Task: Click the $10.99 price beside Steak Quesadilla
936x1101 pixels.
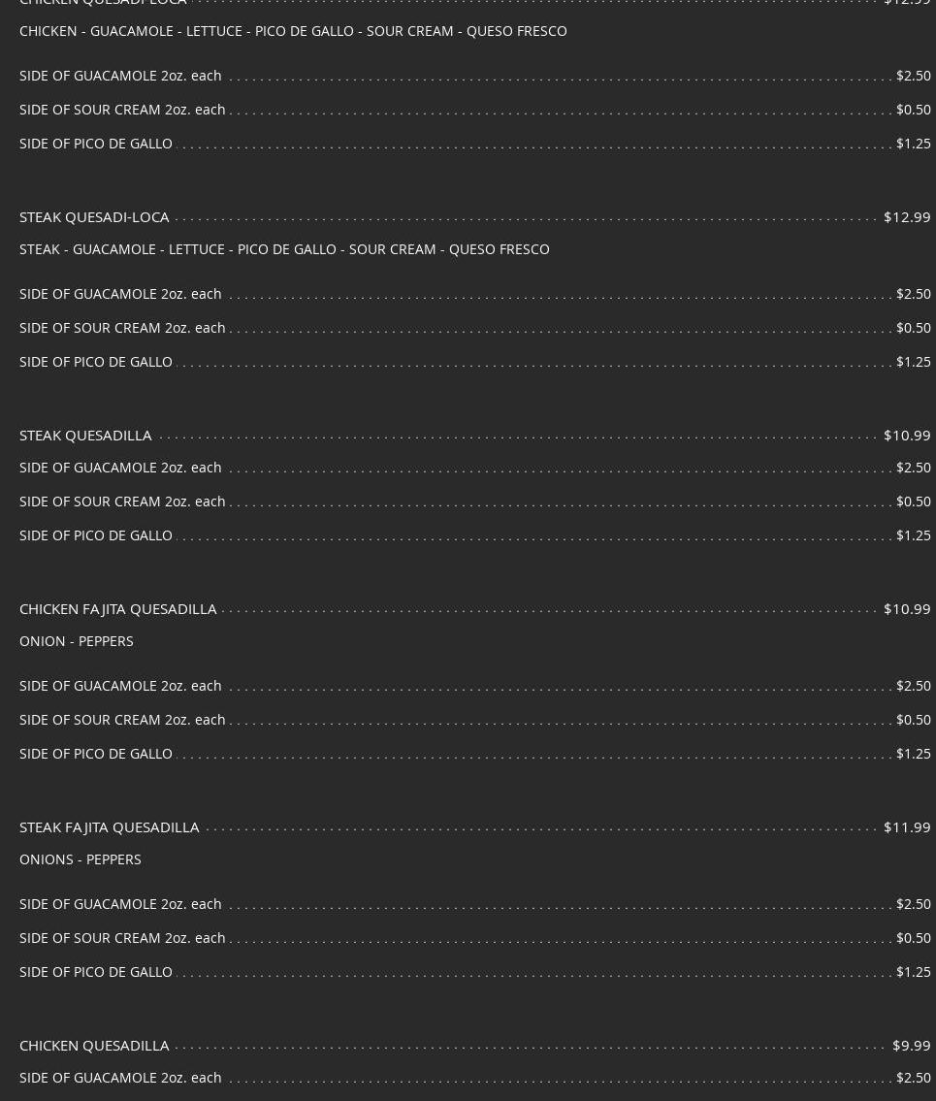Action: pyautogui.click(x=907, y=436)
